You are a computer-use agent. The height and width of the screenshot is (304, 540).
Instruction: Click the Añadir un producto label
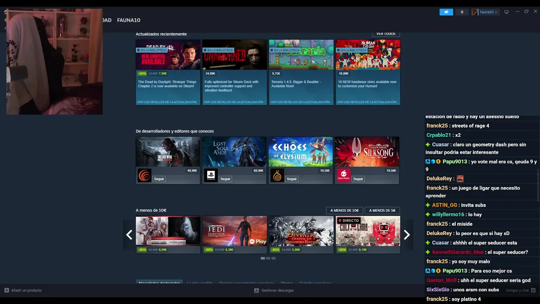pos(27,290)
